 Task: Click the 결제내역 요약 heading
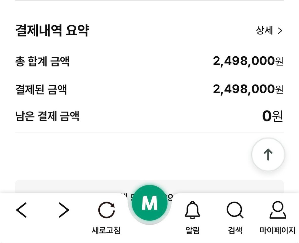[x=52, y=30]
